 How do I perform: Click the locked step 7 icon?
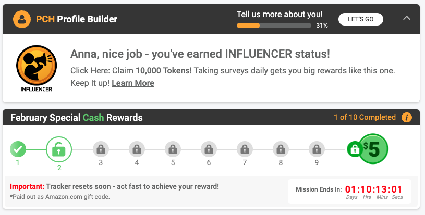click(x=245, y=149)
